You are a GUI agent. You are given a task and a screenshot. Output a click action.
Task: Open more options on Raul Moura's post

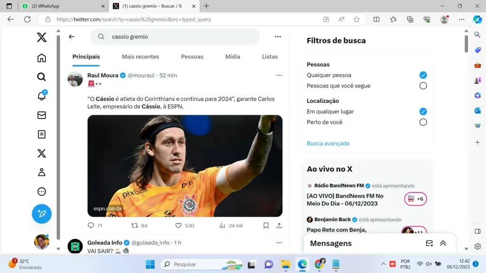(x=279, y=75)
